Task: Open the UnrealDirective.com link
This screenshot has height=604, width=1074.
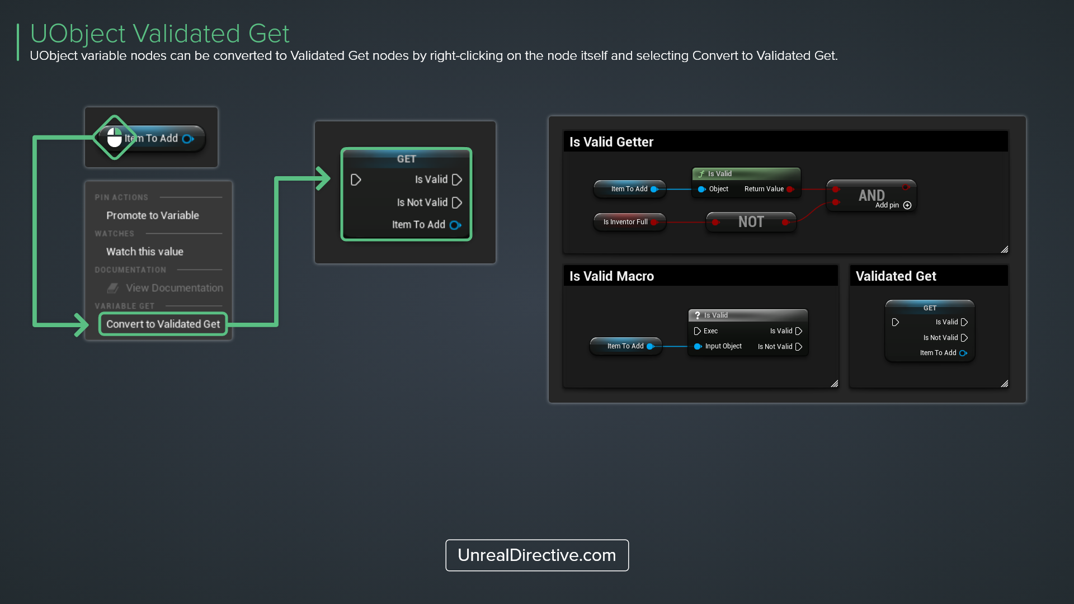Action: pyautogui.click(x=536, y=555)
